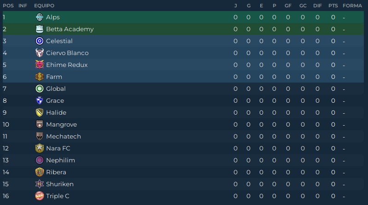Sort by the DIF column header
This screenshot has width=368, height=205.
317,6
